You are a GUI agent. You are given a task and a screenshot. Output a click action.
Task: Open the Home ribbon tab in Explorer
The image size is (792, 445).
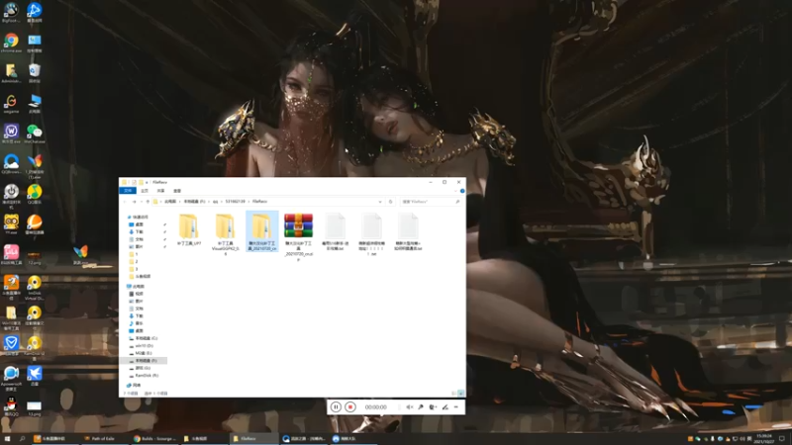click(x=145, y=191)
